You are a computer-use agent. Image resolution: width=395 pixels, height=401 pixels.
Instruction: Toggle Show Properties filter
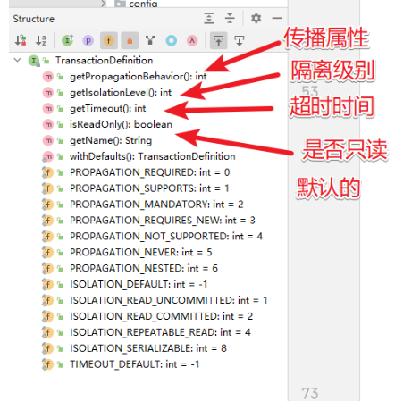88,40
